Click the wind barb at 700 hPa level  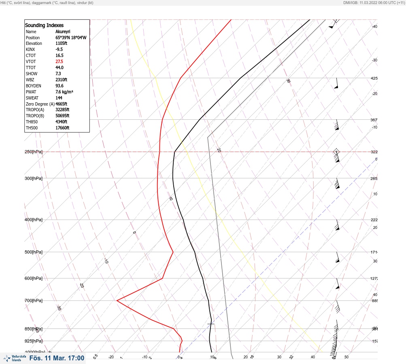click(337, 307)
